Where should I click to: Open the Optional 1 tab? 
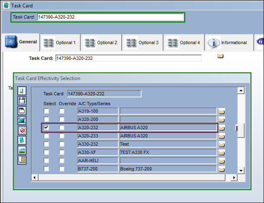60,42
